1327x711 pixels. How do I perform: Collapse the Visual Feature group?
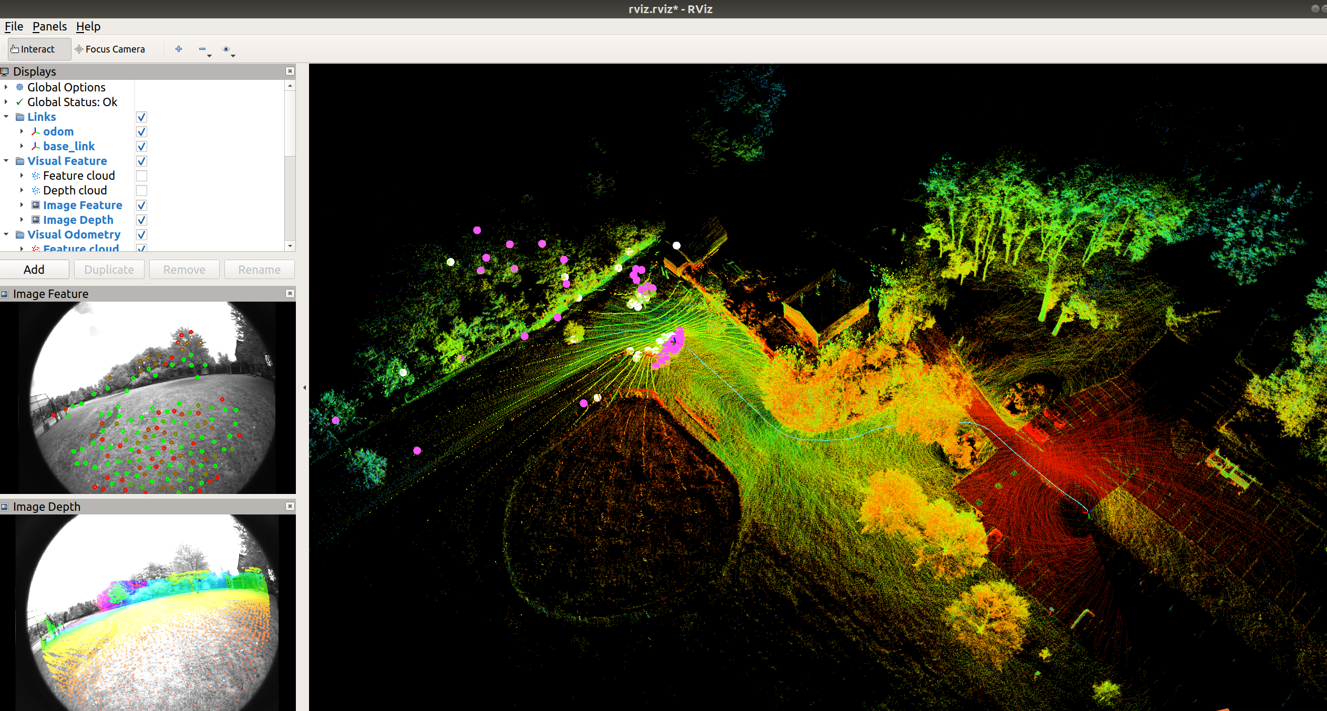click(x=6, y=161)
